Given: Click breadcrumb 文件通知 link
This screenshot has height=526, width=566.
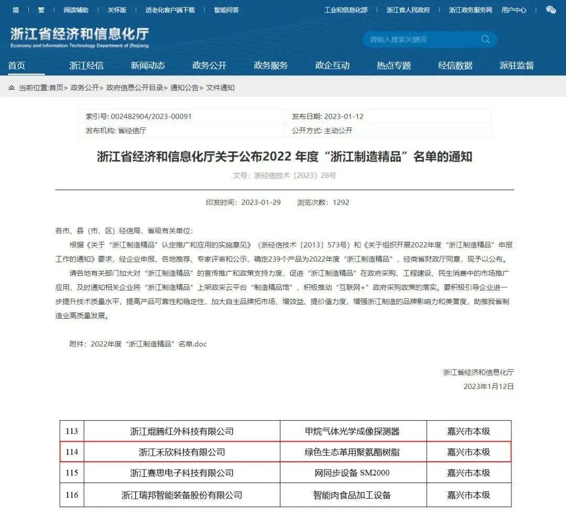Looking at the screenshot, I should [220, 87].
